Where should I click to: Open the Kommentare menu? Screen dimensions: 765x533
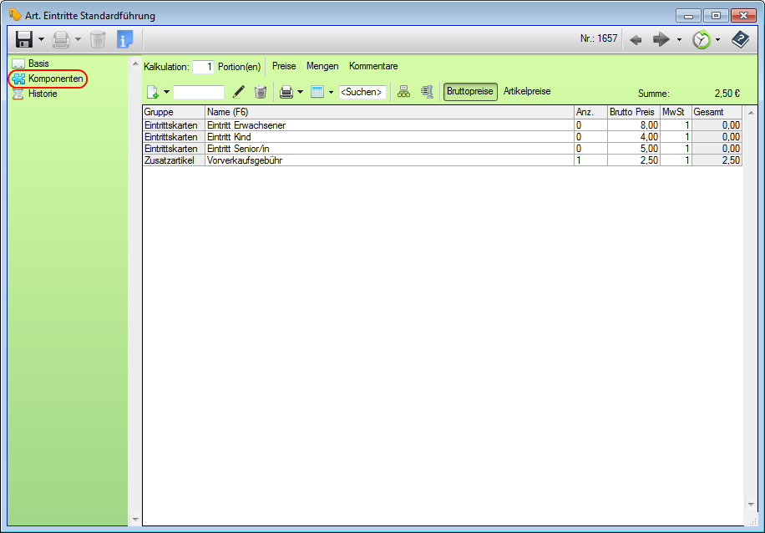click(373, 66)
